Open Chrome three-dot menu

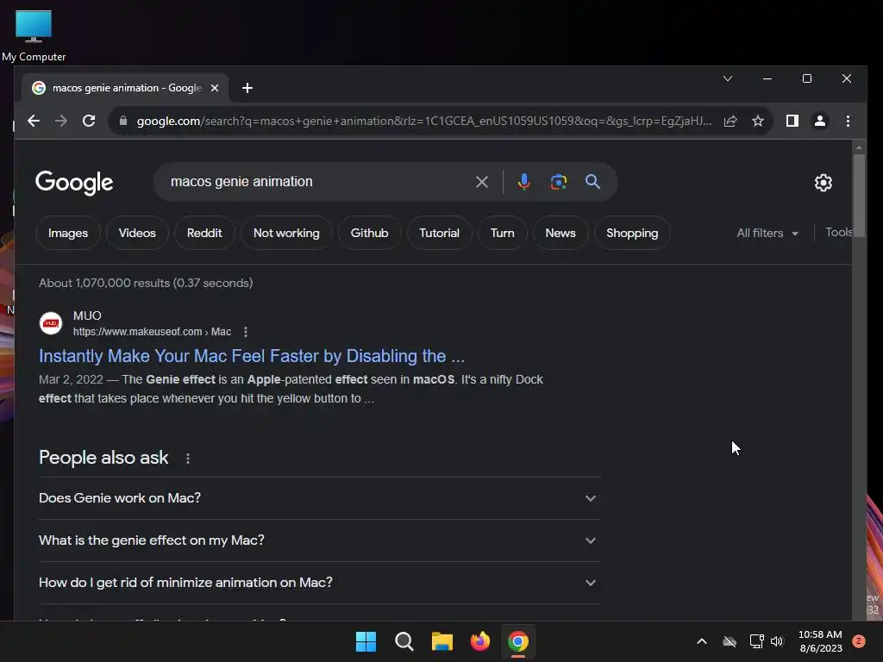click(x=849, y=121)
